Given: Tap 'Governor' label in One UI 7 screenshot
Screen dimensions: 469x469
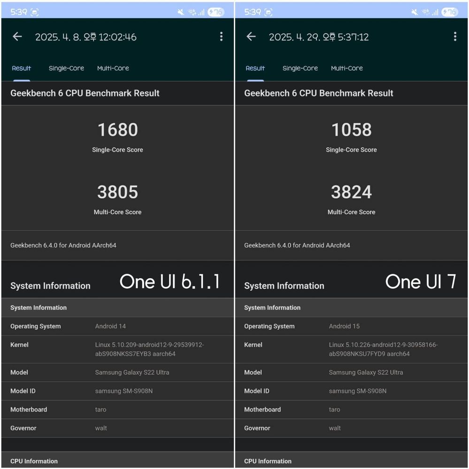Looking at the screenshot, I should [x=257, y=428].
